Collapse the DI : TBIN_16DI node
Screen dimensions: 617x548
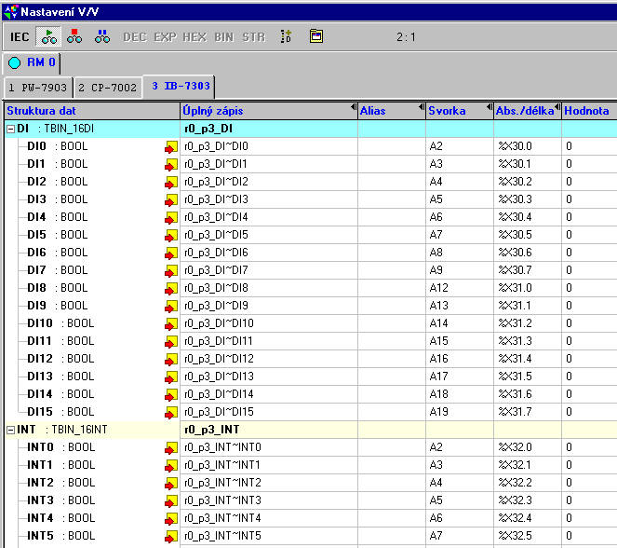(x=10, y=129)
